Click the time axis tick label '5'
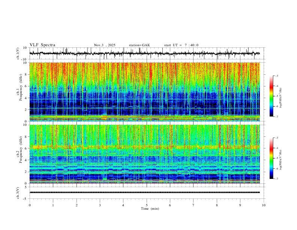297x230 pixels. [147, 205]
